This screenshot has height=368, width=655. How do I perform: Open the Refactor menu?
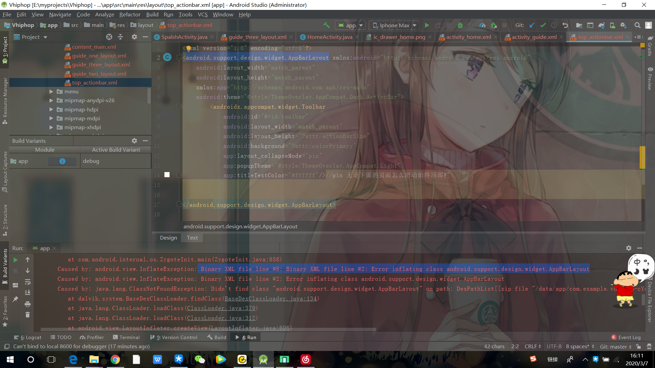(x=130, y=14)
